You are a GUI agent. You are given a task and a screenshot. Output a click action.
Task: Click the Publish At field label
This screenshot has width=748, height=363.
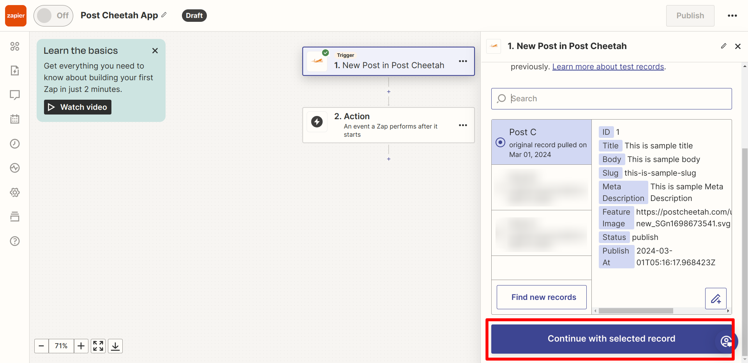click(616, 257)
